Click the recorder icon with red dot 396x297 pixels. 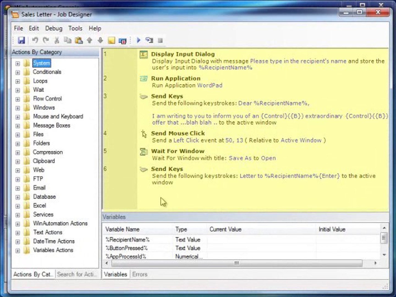pyautogui.click(x=122, y=41)
